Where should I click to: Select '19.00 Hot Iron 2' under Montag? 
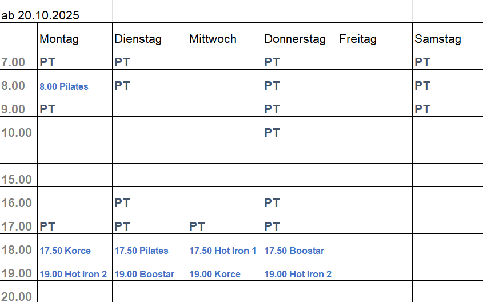(x=73, y=274)
